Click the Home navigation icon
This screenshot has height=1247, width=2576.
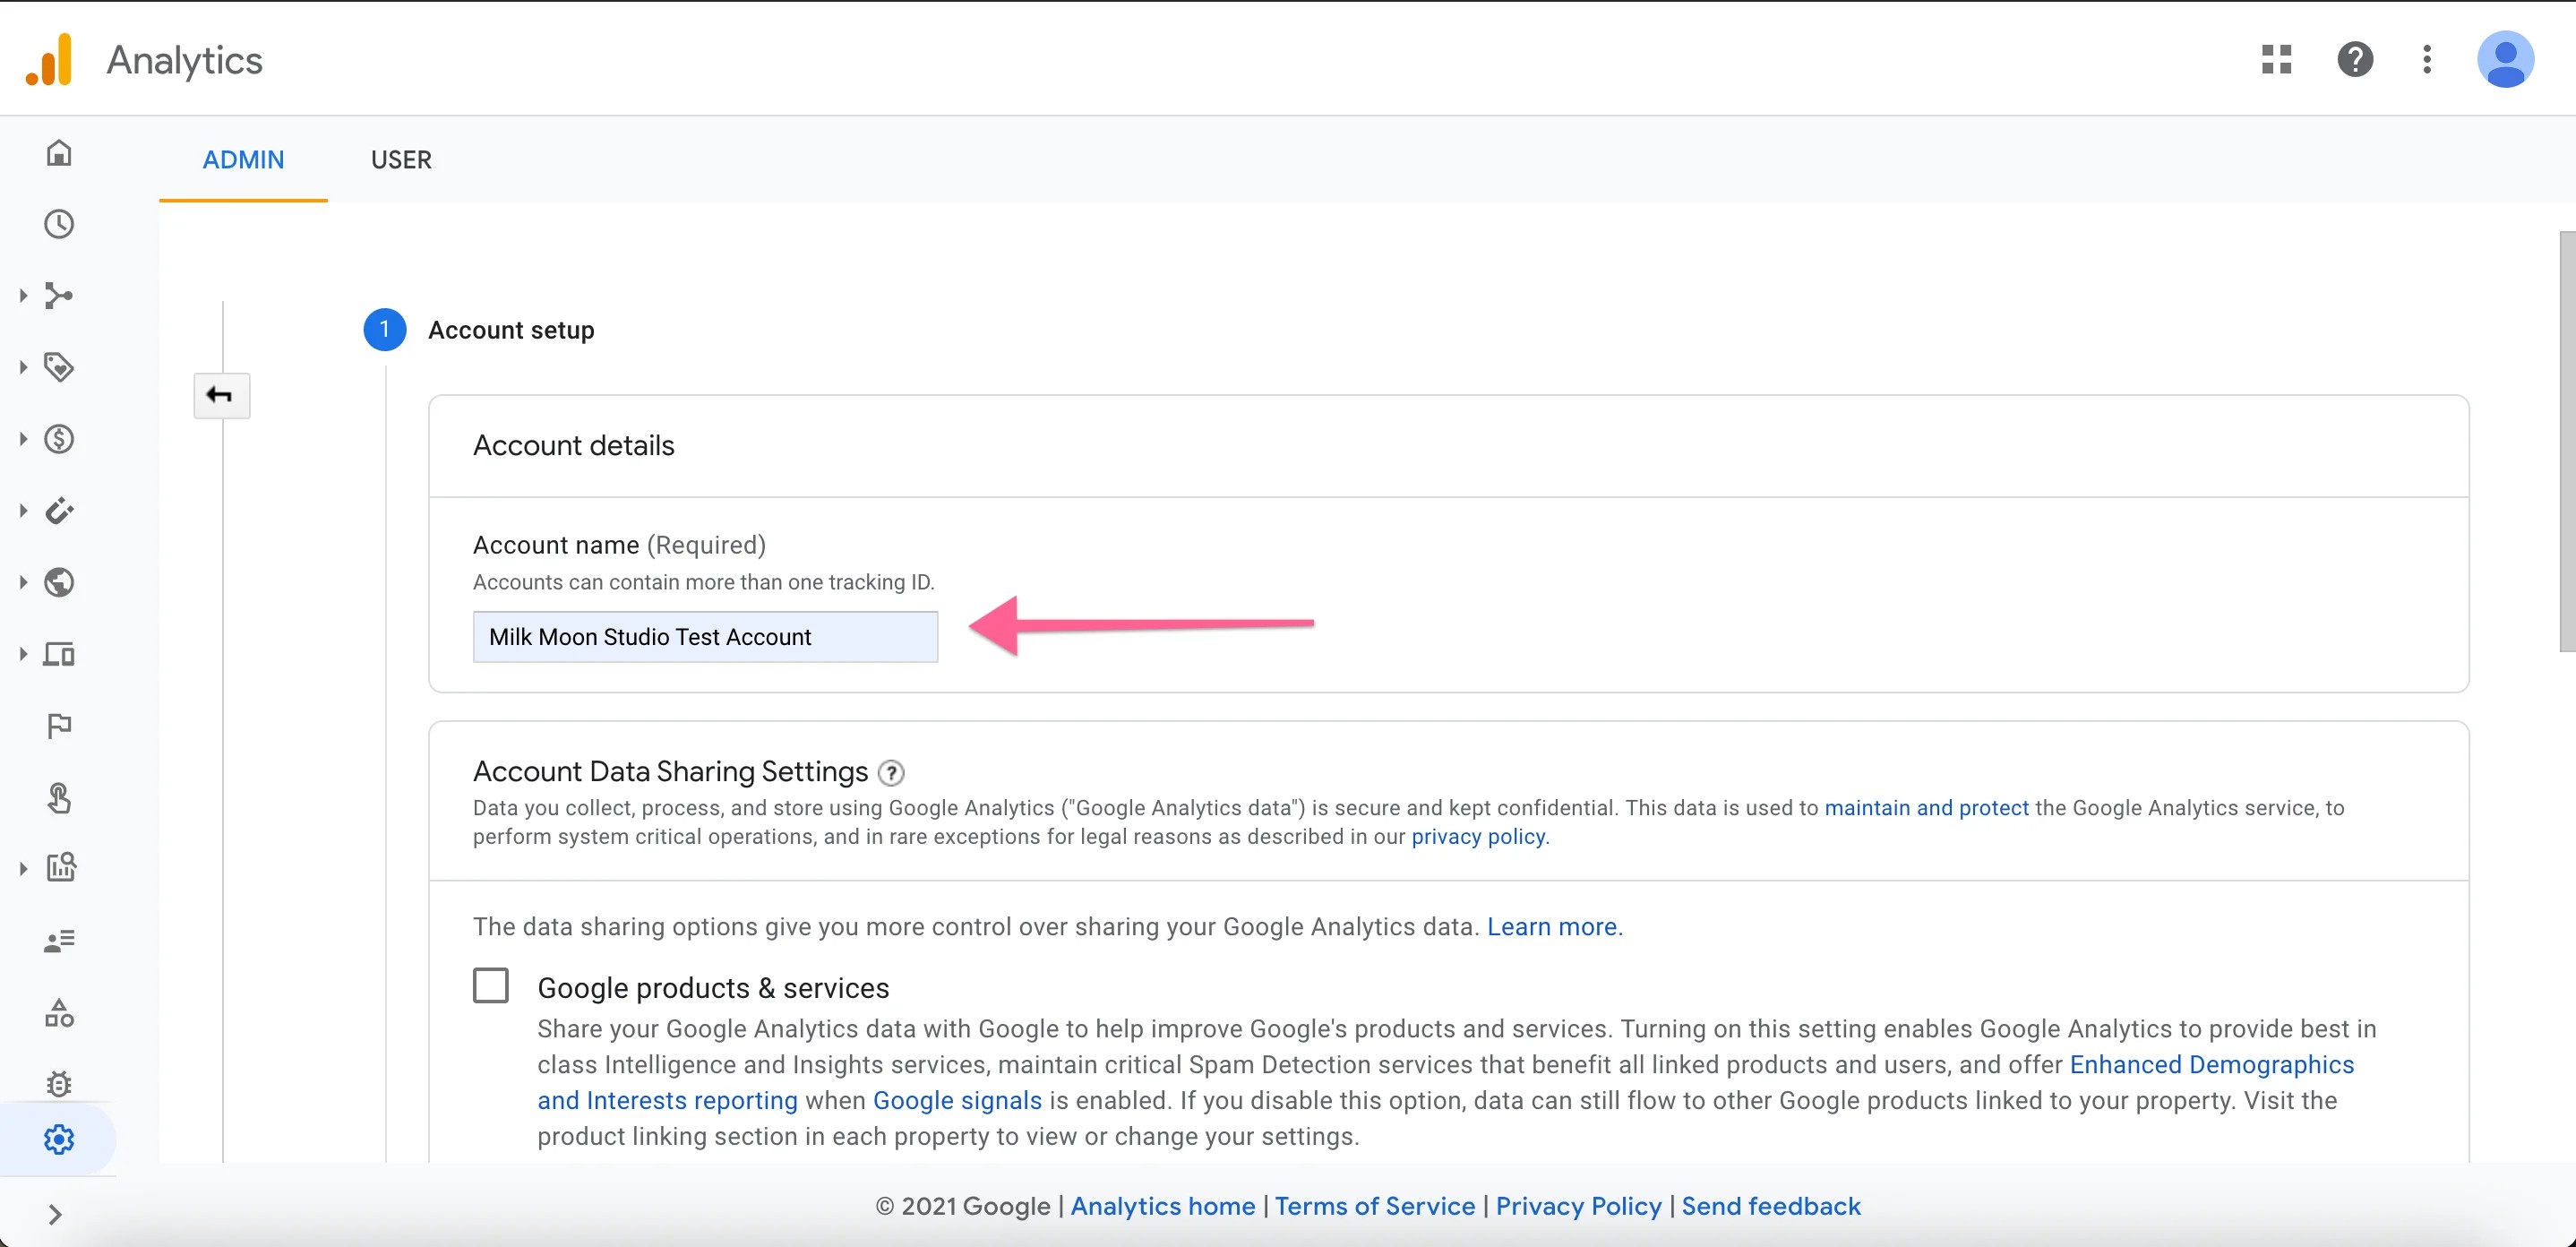point(59,153)
